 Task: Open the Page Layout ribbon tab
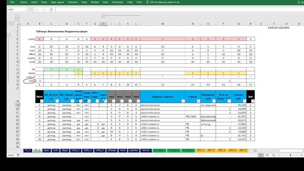(x=57, y=2)
